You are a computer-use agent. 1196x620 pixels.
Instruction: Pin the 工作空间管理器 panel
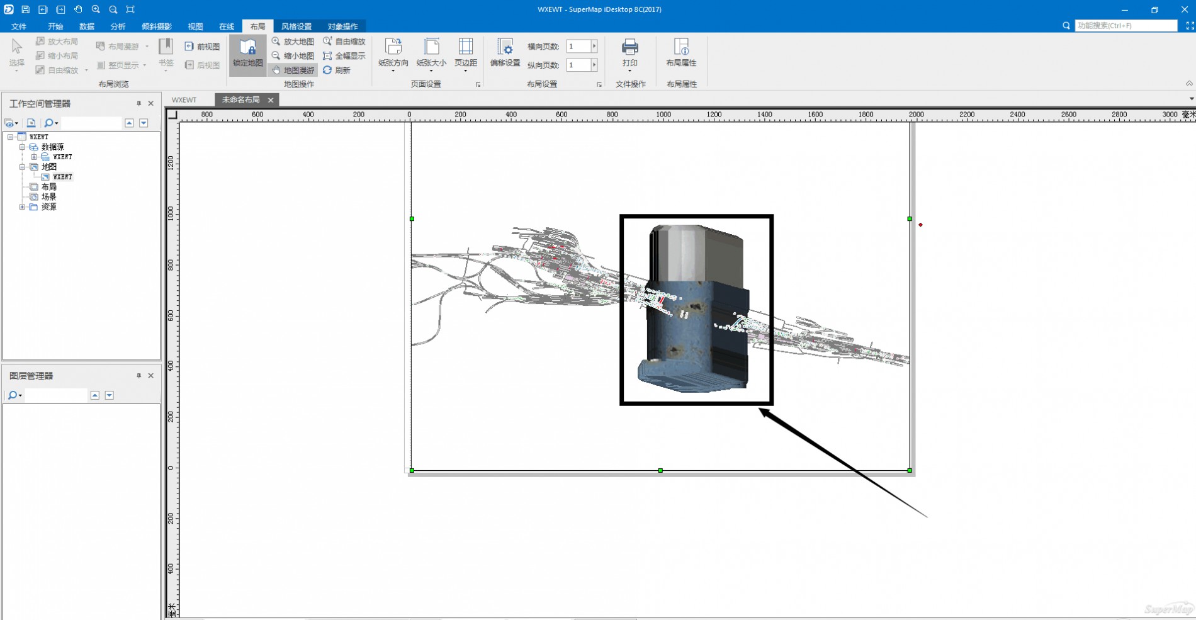(139, 104)
